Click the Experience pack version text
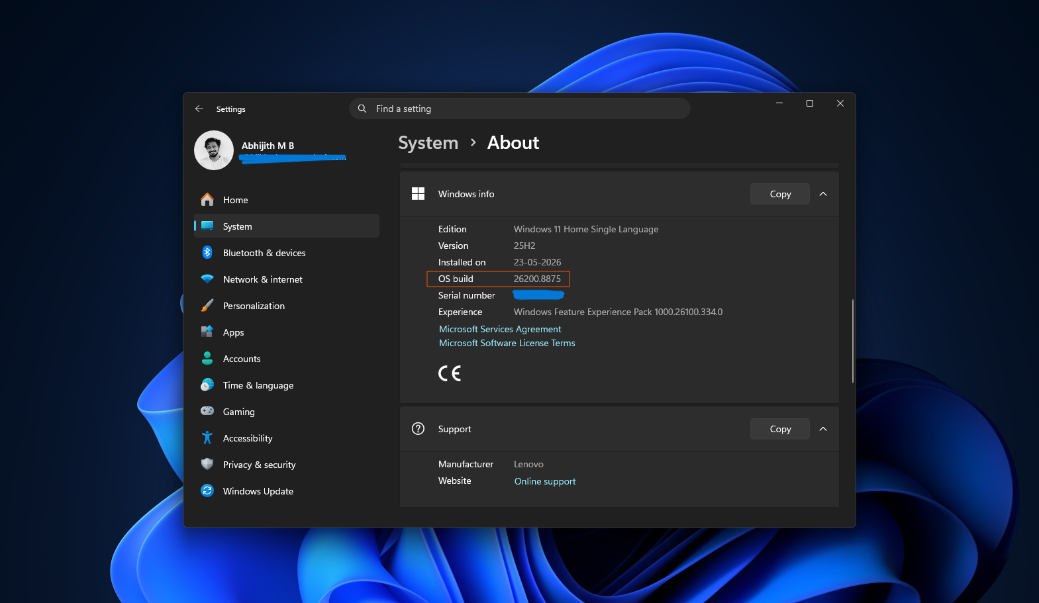 click(x=618, y=312)
